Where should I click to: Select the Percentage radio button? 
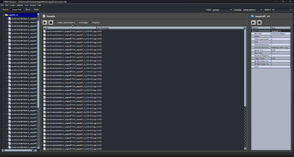(78, 23)
